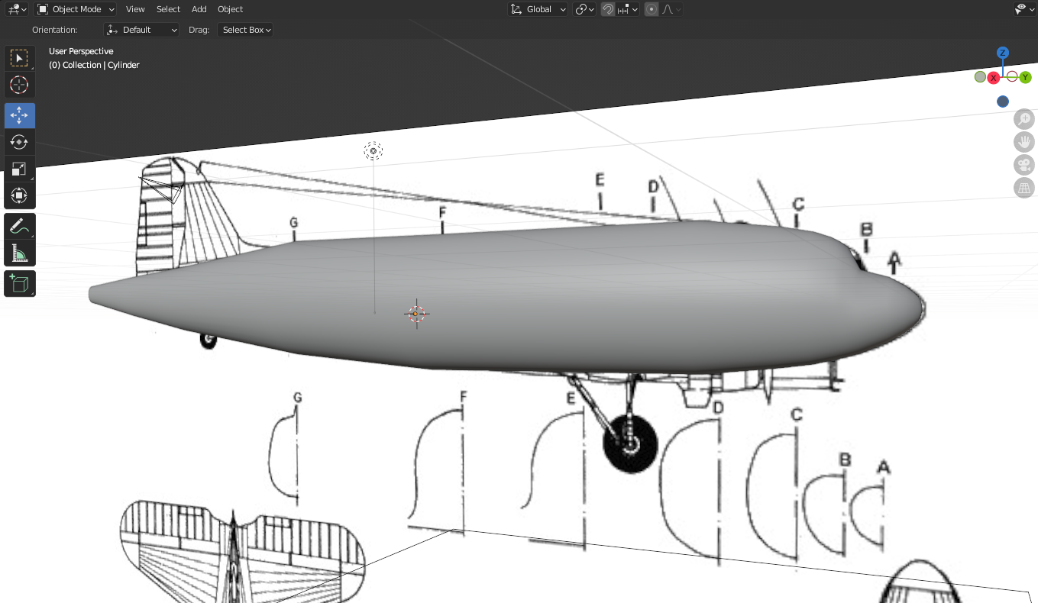This screenshot has width=1038, height=603.
Task: Toggle camera view using the camera icon
Action: point(1023,165)
